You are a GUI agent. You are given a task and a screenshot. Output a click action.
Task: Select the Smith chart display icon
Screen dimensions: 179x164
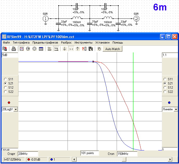tap(28, 49)
